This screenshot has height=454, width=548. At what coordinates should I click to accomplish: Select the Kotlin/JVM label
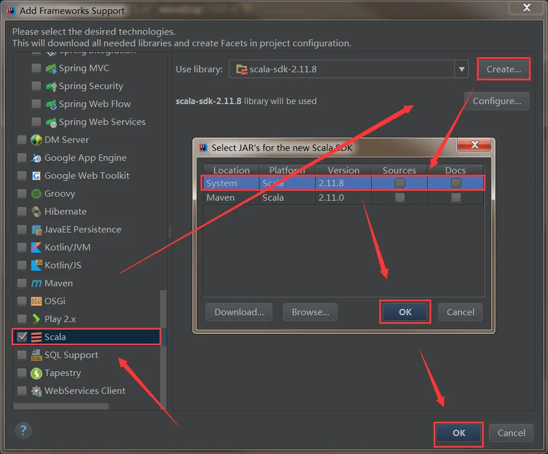[68, 248]
